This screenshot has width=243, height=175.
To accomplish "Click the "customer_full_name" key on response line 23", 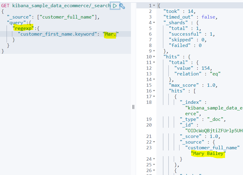I will 212,148.
